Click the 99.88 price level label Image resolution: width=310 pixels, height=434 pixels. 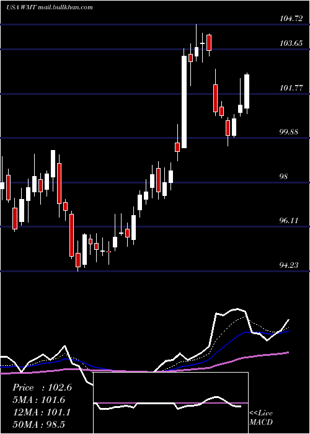289,131
